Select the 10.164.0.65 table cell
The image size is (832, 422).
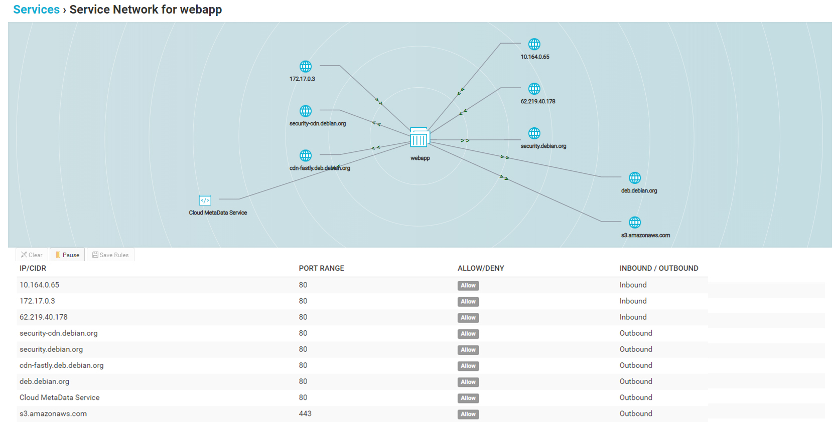[x=39, y=285]
